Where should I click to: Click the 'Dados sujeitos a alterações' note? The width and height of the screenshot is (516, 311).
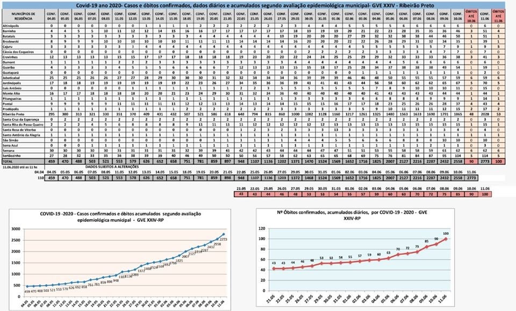click(x=112, y=167)
